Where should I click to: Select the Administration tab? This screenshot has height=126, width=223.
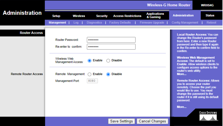[183, 15]
